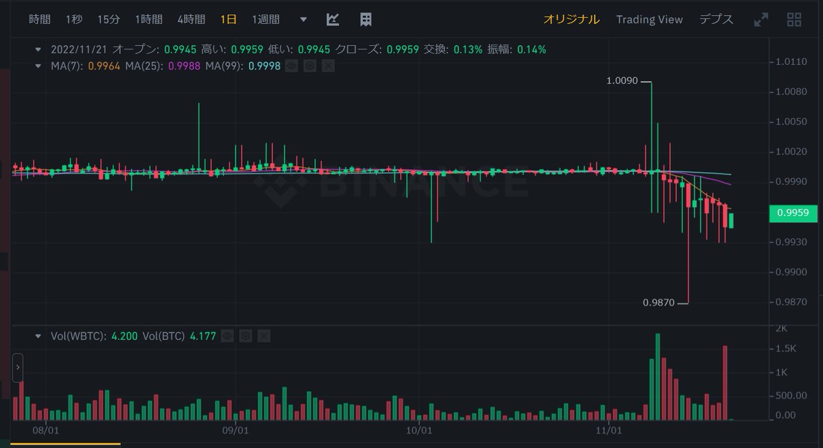Click the 08/01 date axis label
The width and height of the screenshot is (823, 448).
[45, 431]
